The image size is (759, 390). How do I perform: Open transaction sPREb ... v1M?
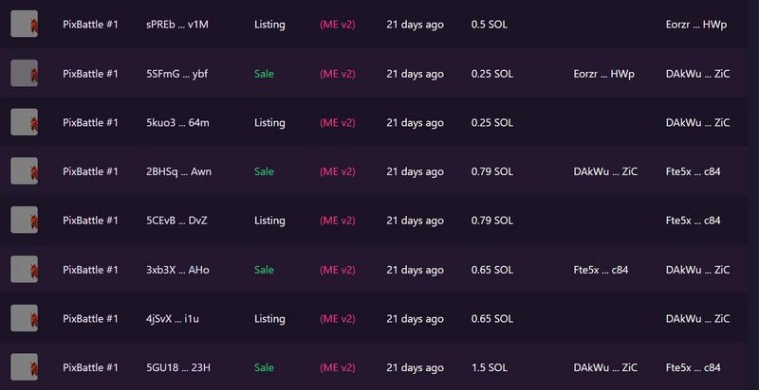pos(177,25)
